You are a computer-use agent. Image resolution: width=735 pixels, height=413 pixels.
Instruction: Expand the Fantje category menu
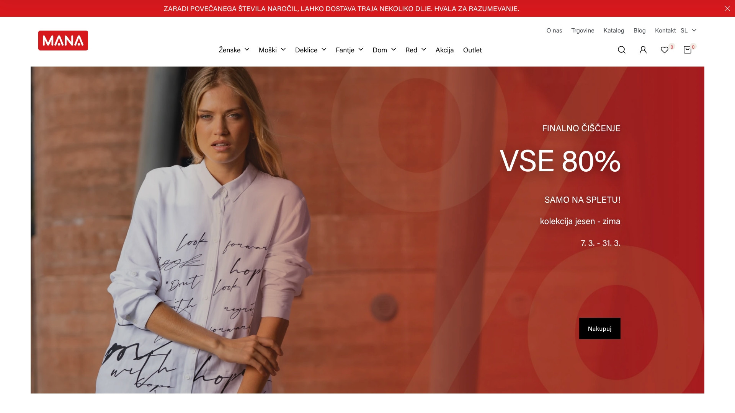(x=350, y=50)
